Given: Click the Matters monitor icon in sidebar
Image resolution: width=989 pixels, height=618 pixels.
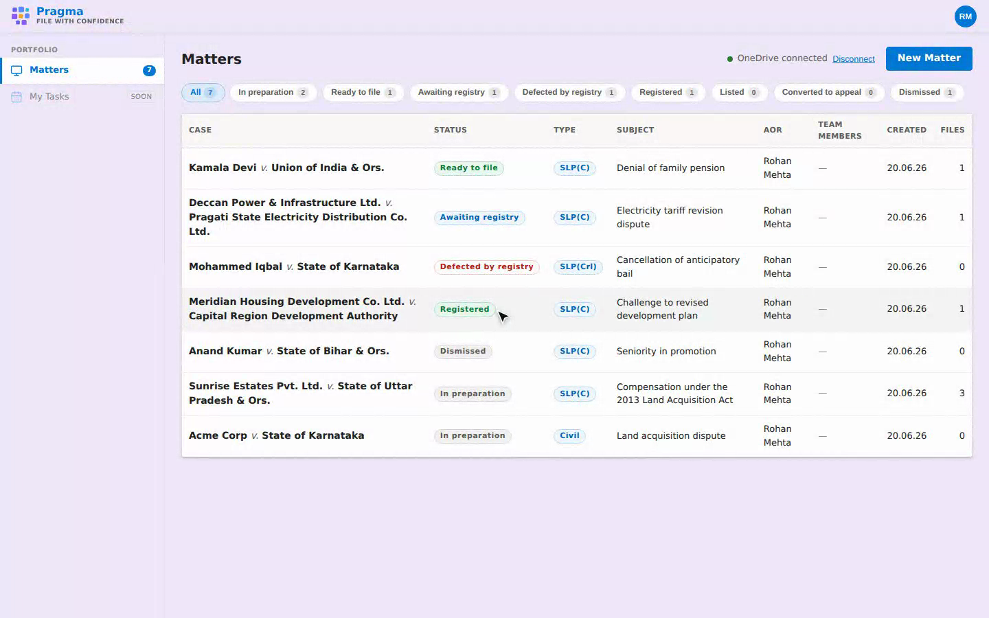Looking at the screenshot, I should (x=17, y=70).
